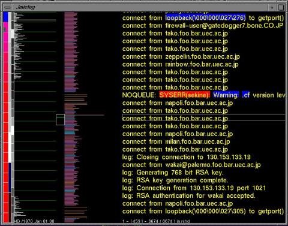Screen dimensions: 288x226
Task: Click the .lmiclog window title
Action: pos(26,7)
